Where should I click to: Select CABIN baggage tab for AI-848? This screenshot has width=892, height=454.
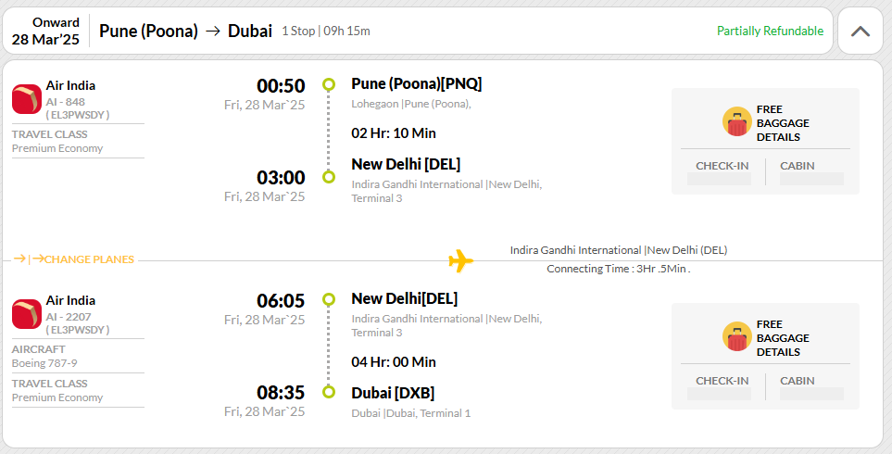(x=797, y=166)
